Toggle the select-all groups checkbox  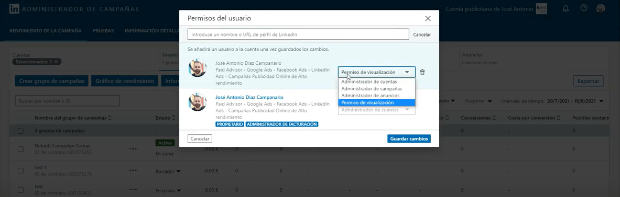pyautogui.click(x=20, y=131)
